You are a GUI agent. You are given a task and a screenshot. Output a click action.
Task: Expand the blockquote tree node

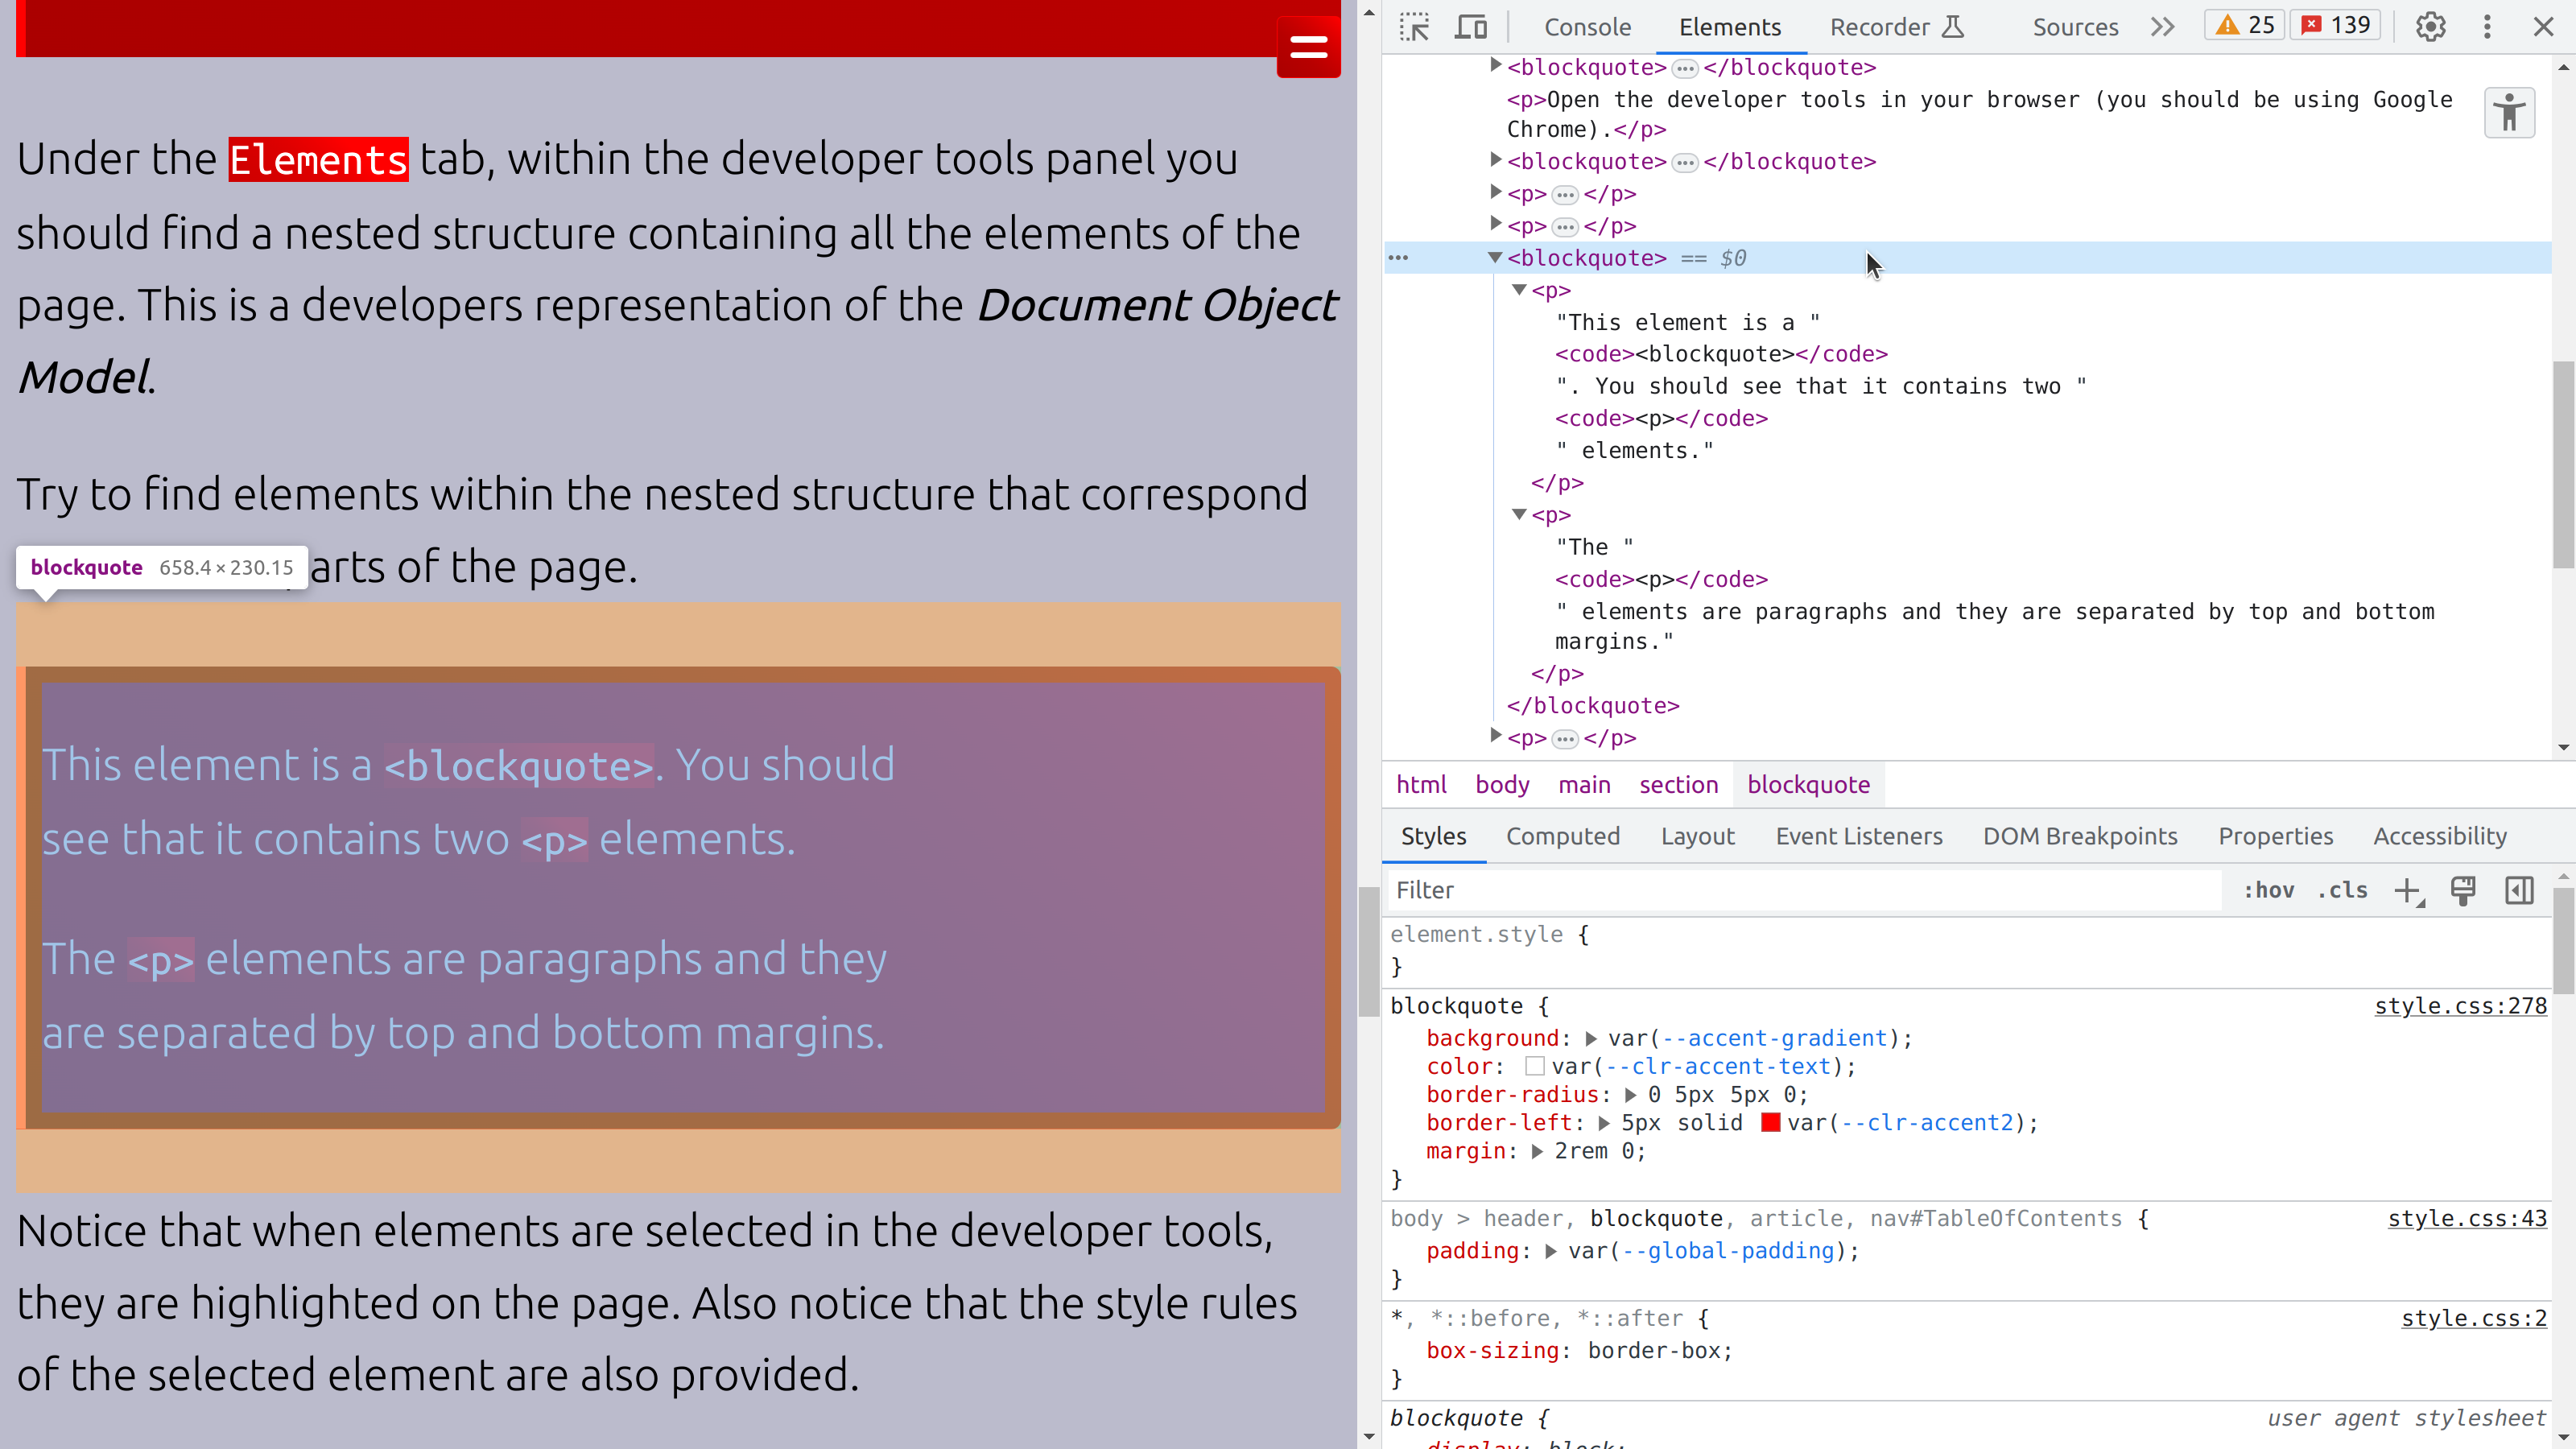[x=1493, y=257]
